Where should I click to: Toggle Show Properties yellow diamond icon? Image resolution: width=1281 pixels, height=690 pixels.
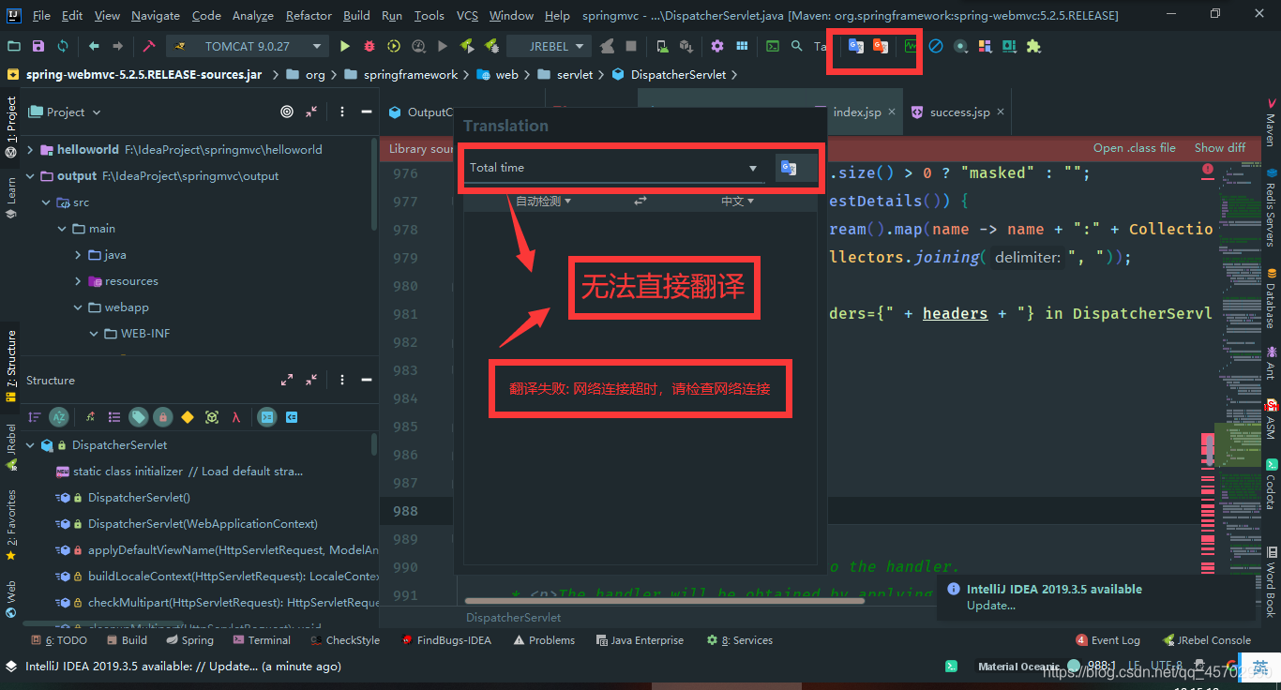coord(188,417)
